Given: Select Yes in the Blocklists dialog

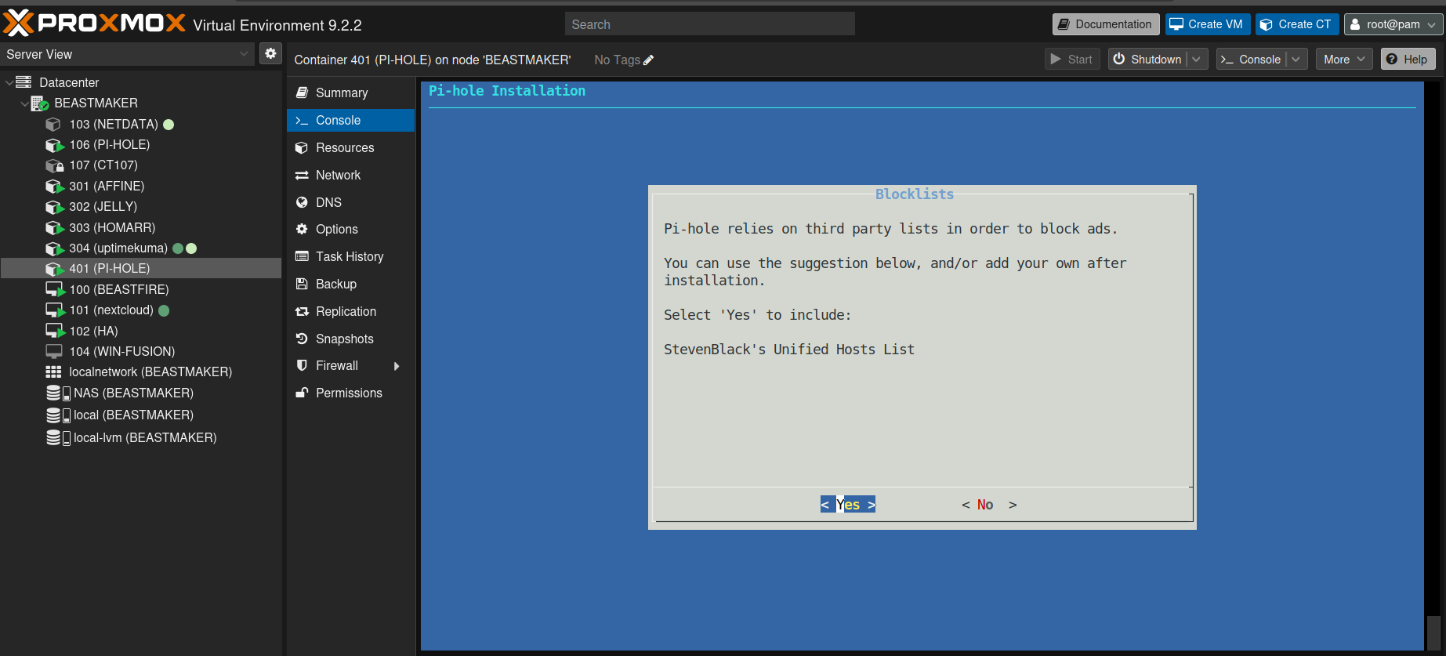Looking at the screenshot, I should [848, 505].
